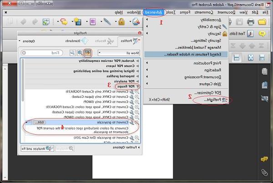Click into the Find search field
This screenshot has width=273, height=183.
(42, 53)
